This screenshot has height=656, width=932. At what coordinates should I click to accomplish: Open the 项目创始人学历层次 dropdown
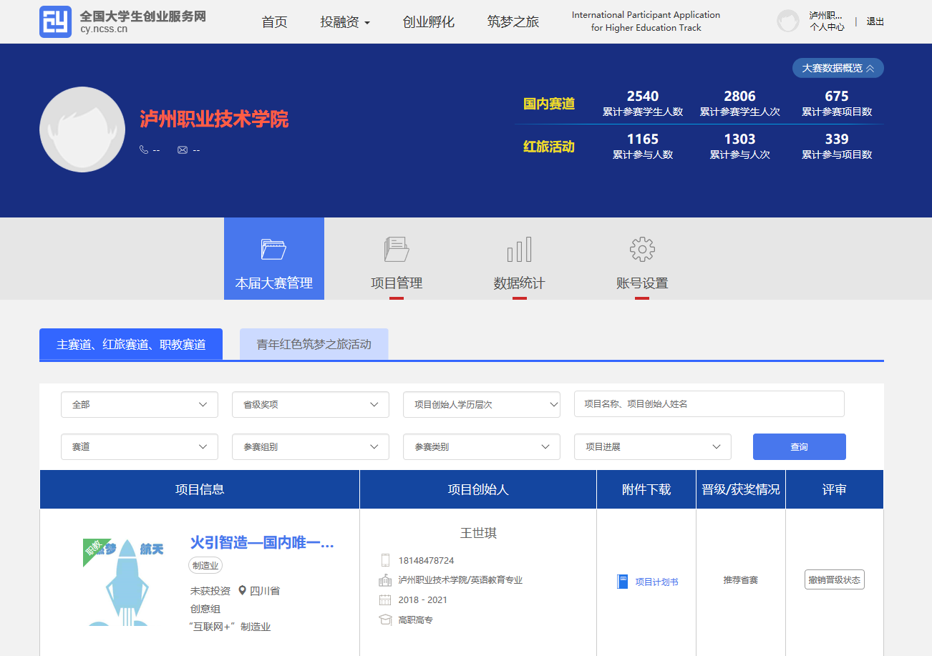tap(481, 405)
